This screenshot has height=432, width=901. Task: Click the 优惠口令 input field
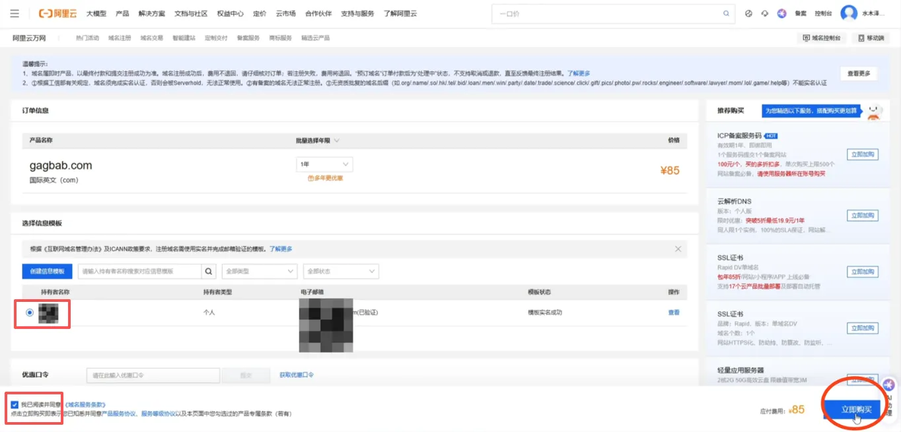coord(153,375)
